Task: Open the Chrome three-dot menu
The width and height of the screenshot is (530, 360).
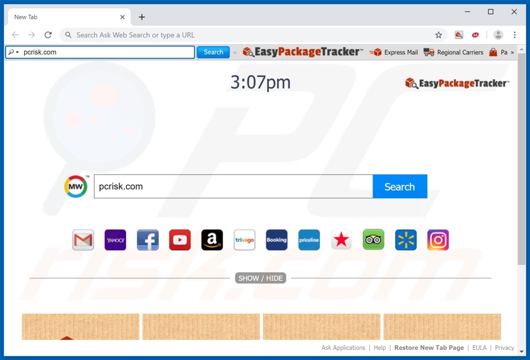Action: tap(515, 35)
